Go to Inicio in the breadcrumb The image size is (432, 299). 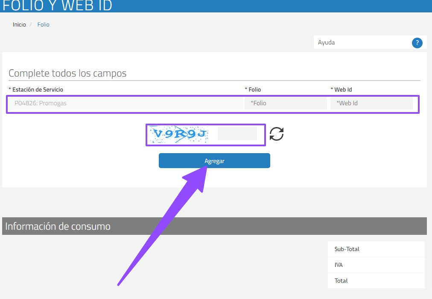click(x=19, y=25)
